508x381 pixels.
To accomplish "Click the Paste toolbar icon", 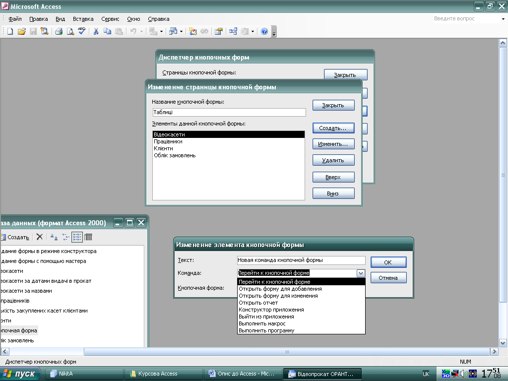I will point(119,31).
